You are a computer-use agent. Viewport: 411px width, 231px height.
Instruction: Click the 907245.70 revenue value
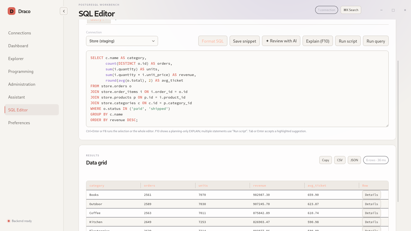tap(261, 204)
